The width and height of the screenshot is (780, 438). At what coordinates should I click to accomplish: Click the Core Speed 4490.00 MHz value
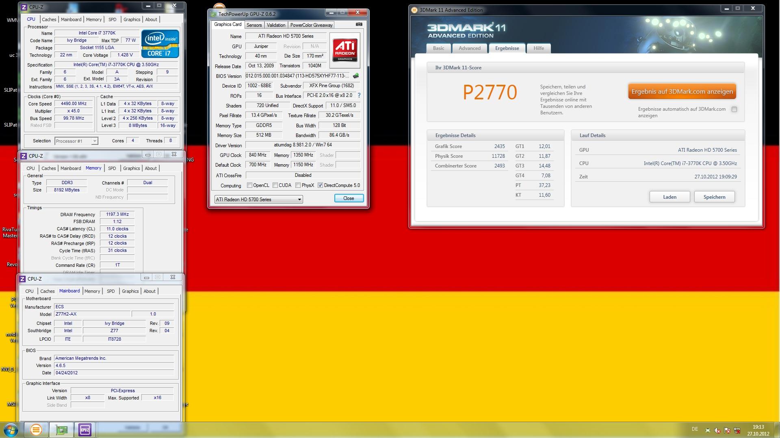[74, 103]
